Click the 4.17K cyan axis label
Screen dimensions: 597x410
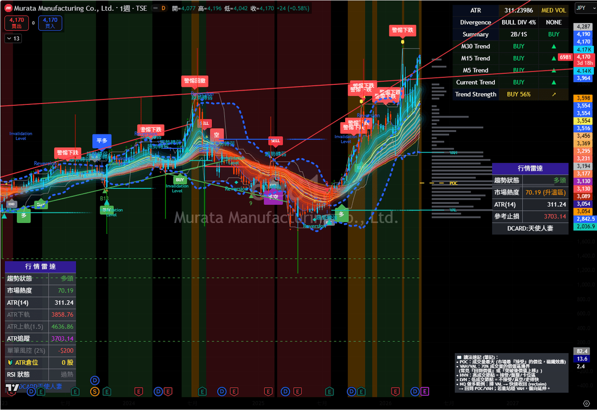tap(583, 49)
